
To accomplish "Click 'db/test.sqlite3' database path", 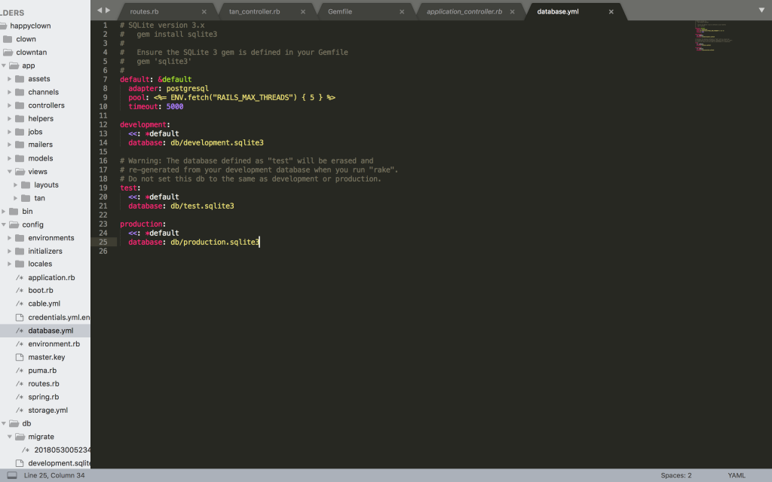I will pyautogui.click(x=202, y=206).
